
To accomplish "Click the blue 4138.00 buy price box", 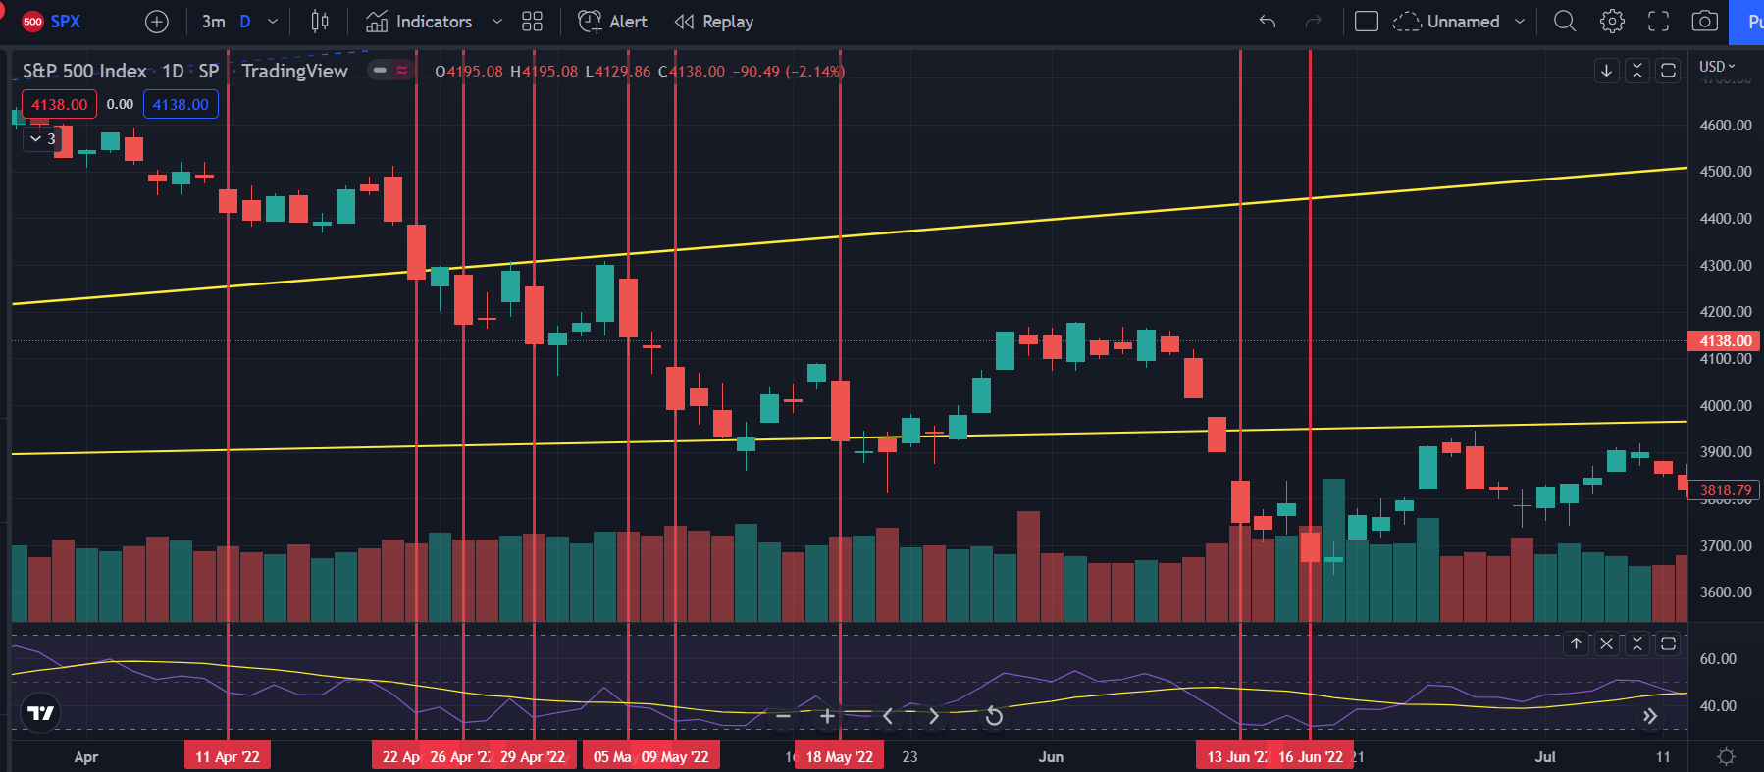I will (x=181, y=104).
